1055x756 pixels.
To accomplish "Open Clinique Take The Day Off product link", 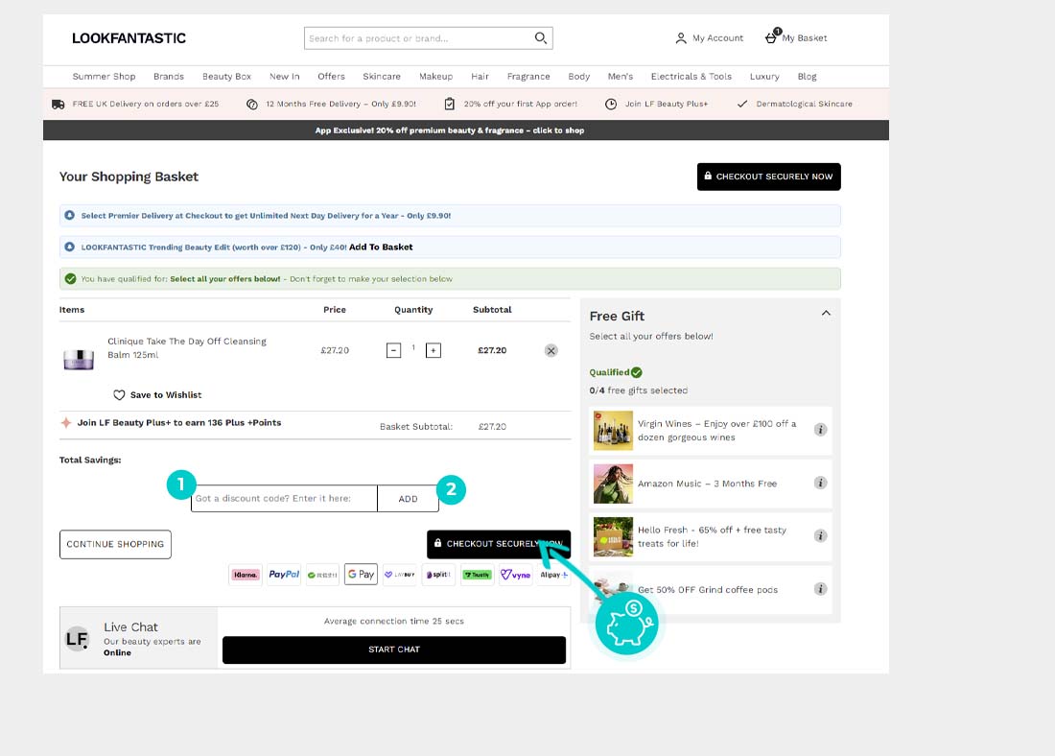I will [187, 348].
